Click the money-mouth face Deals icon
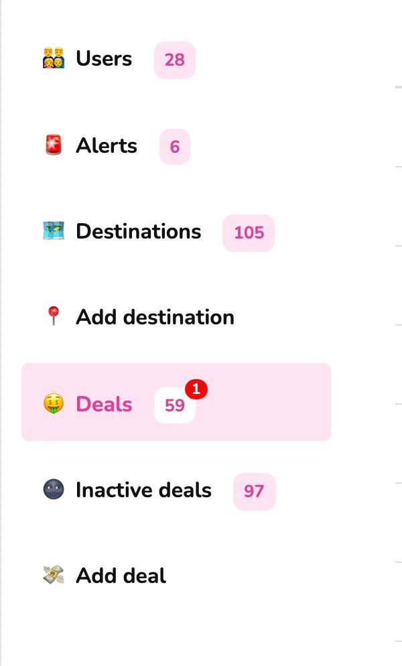 click(54, 403)
